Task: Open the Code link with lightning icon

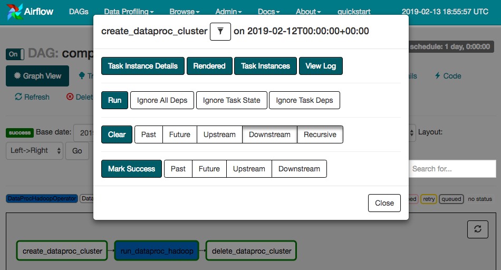Action: [x=448, y=76]
